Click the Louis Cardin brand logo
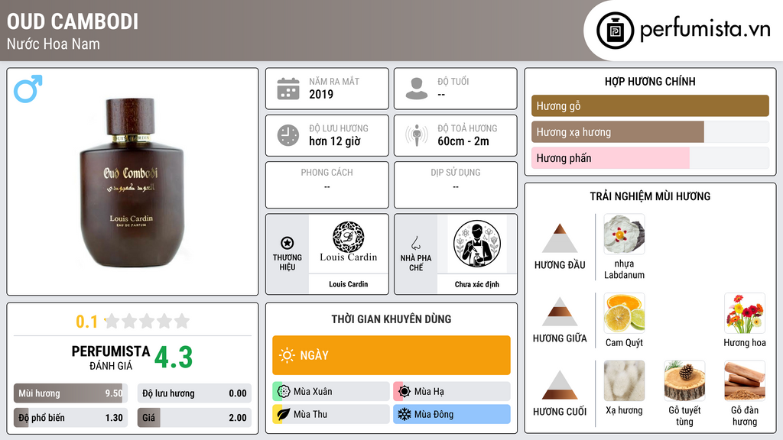Screen dimensions: 783x440 tap(349, 242)
